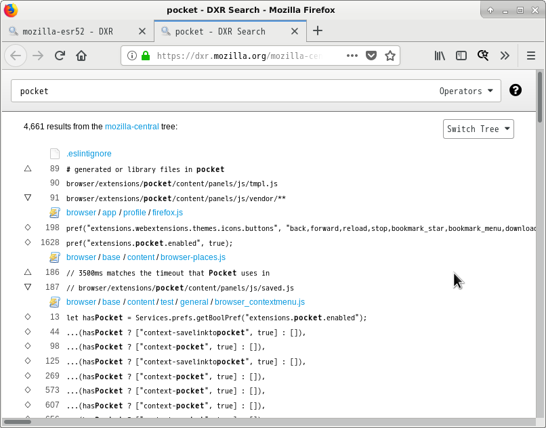This screenshot has height=428, width=546.
Task: Open line 90 tmpl.js path result
Action: coord(172,184)
